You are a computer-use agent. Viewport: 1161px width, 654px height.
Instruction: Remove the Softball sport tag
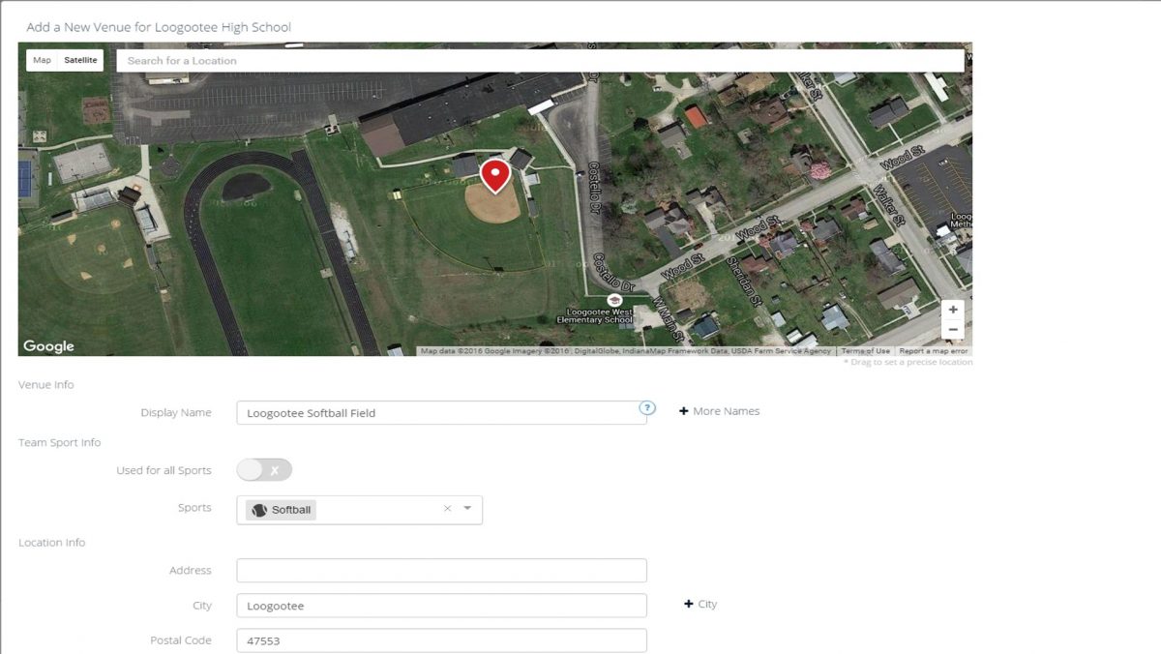click(447, 508)
